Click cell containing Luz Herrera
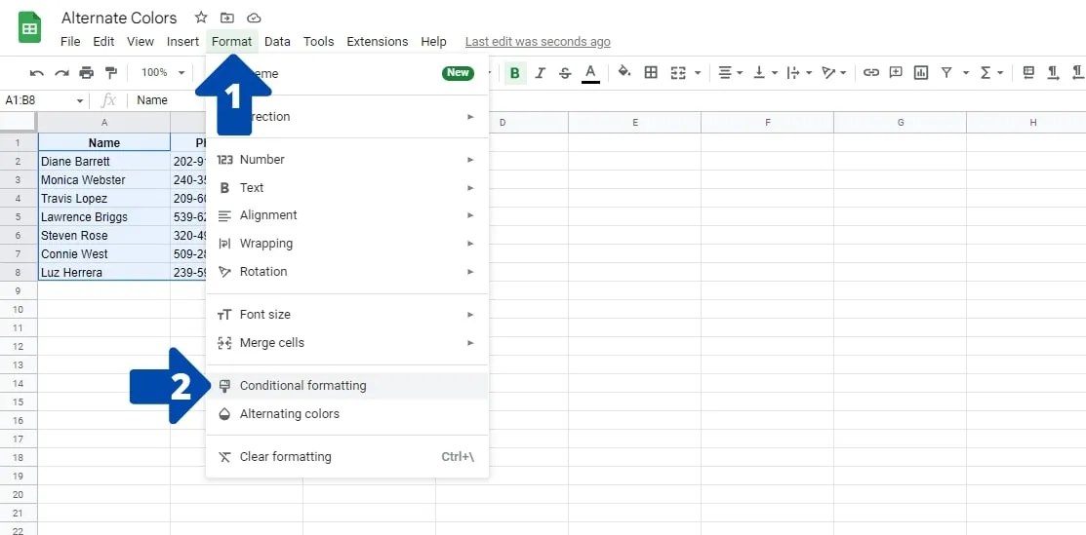The height and width of the screenshot is (535, 1086). click(103, 273)
